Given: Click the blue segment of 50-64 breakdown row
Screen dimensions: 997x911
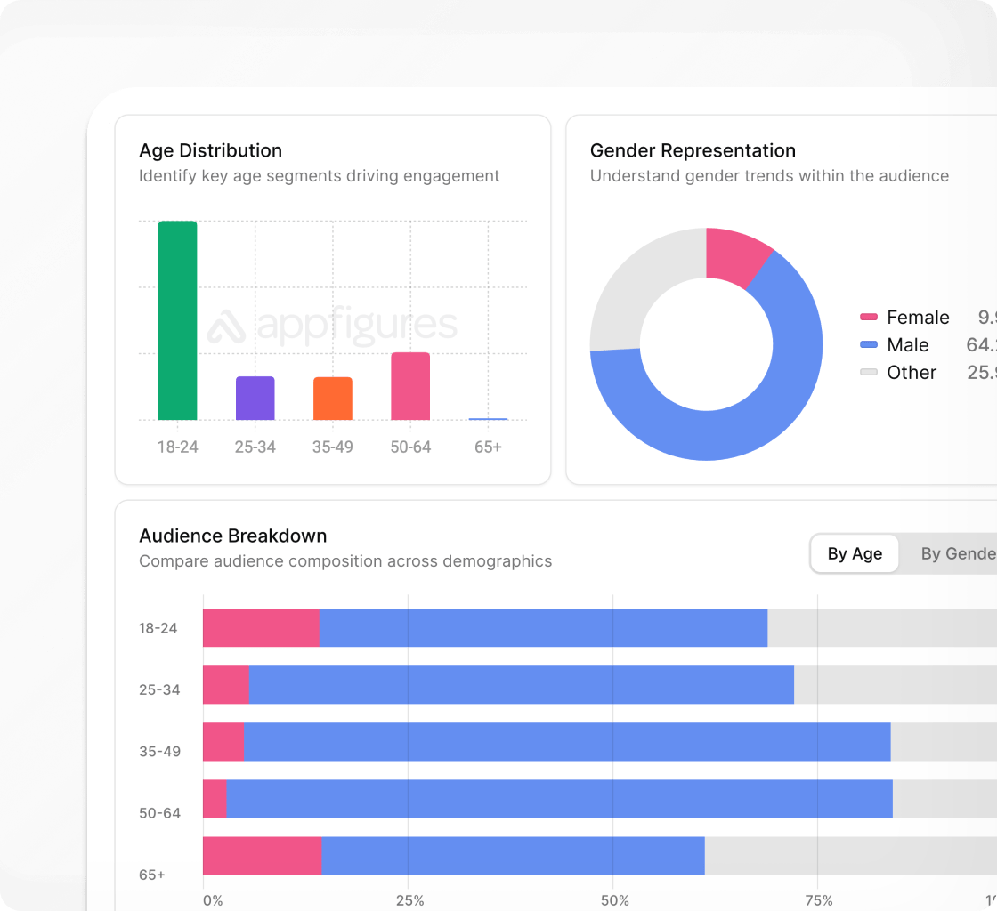Looking at the screenshot, I should click(x=560, y=799).
